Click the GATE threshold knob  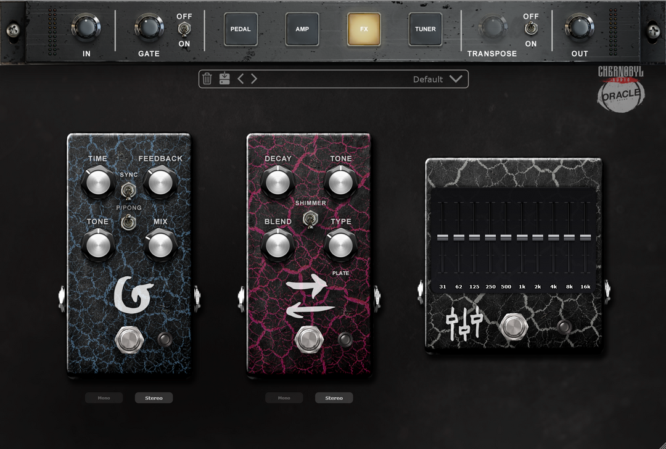[149, 27]
